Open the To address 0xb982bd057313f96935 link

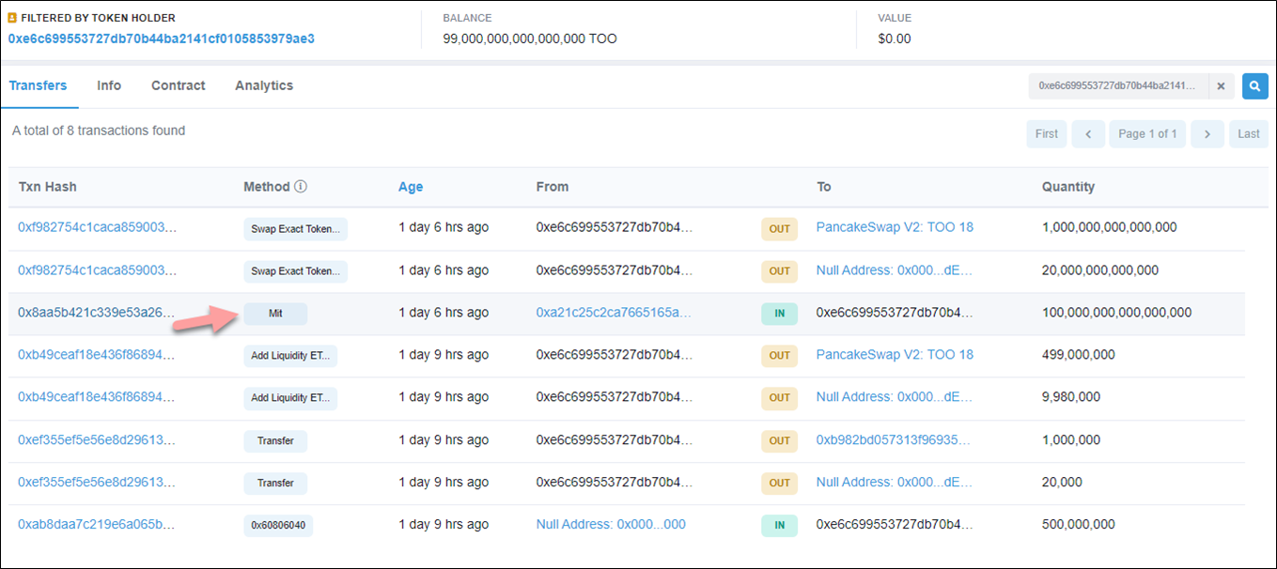coord(894,440)
